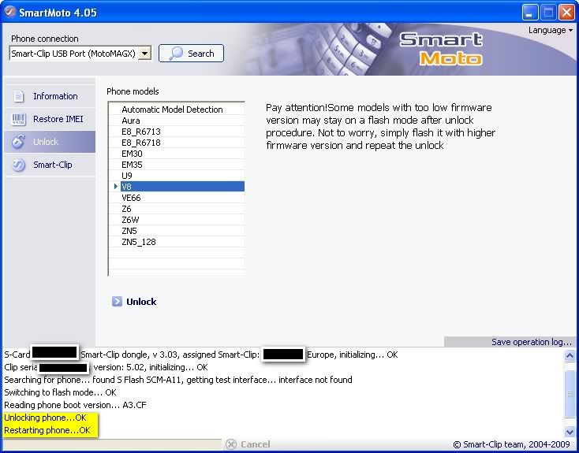Select the Z6W phone model

click(x=182, y=220)
